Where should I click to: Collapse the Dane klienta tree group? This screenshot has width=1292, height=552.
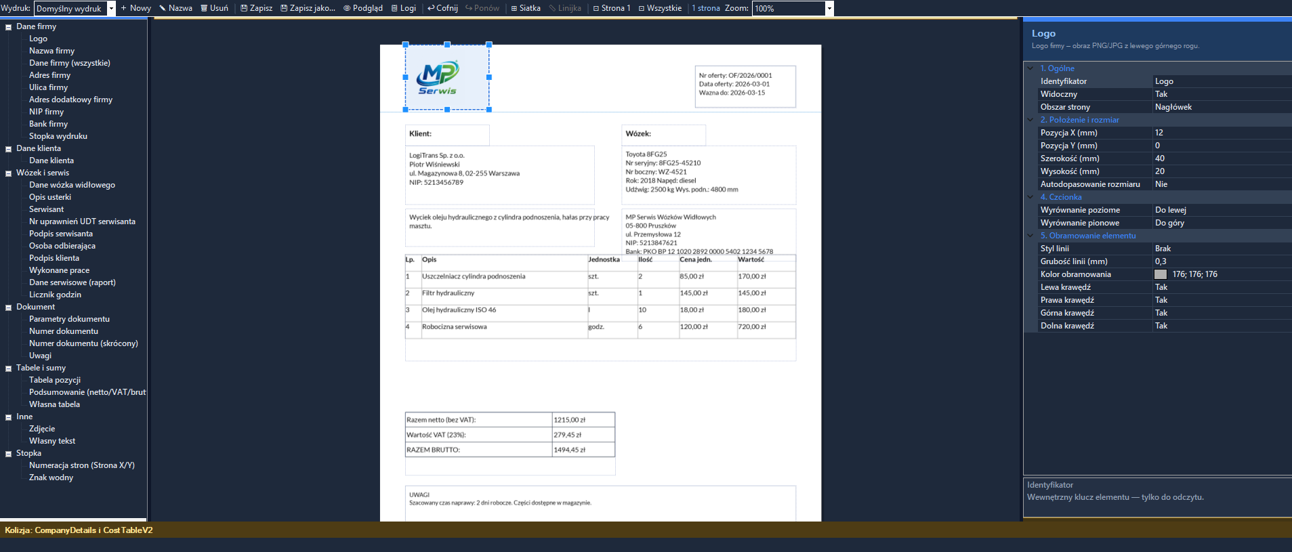[x=9, y=149]
